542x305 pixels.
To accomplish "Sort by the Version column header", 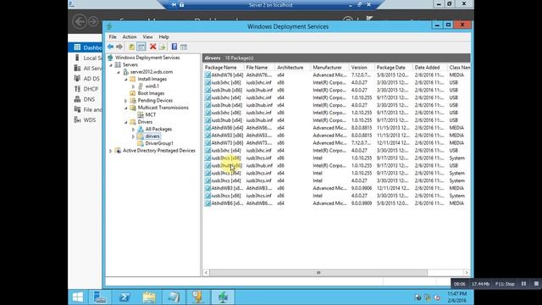I will [362, 68].
